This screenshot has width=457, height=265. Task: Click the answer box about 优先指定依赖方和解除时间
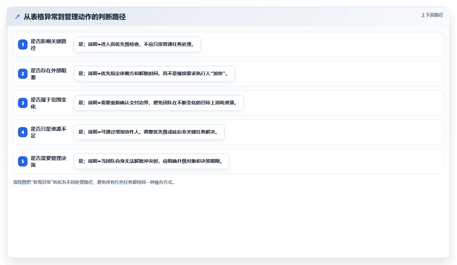154,74
